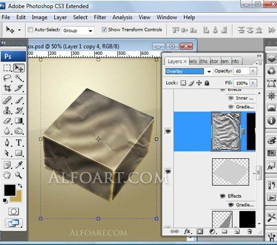This screenshot has height=245, width=277.
Task: Select the Pen tool
Action: coord(7,143)
